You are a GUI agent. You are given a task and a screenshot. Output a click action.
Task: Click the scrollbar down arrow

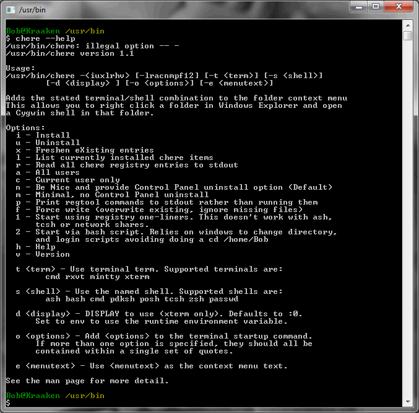point(408,401)
